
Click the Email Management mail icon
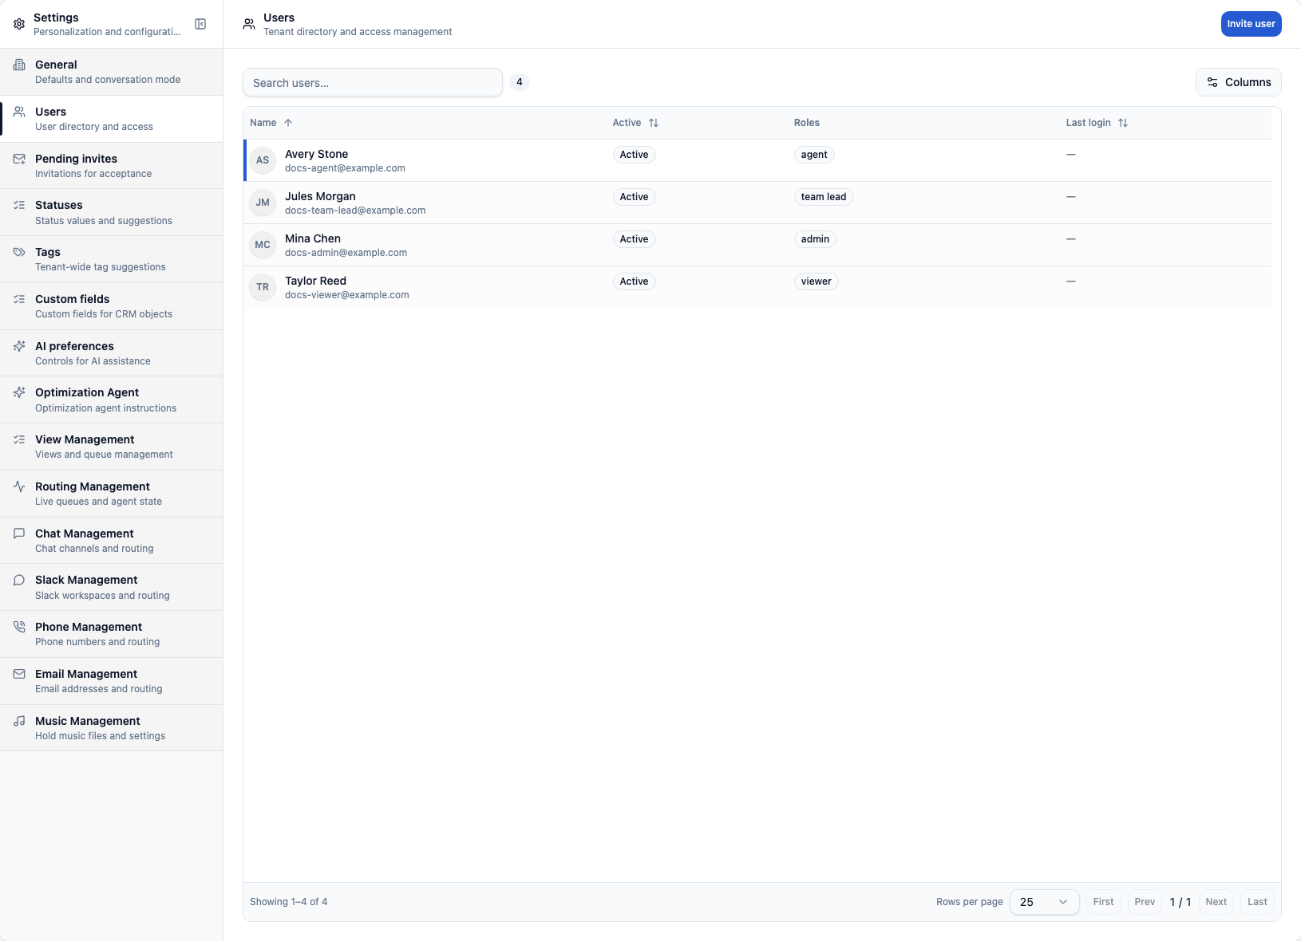19,674
